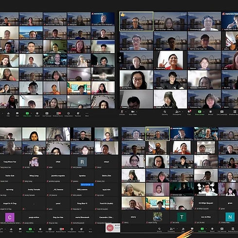The height and width of the screenshot is (238, 238).
Task: Open the Polls icon beside the arrow-marked Chat
Action: click(183, 229)
